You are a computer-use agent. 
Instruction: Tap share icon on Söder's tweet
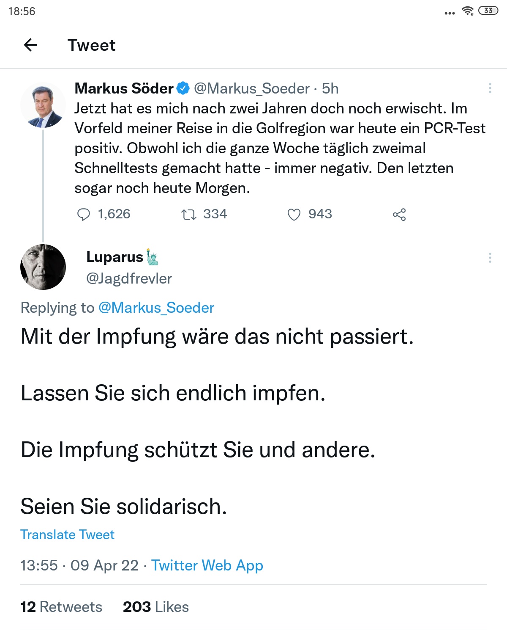[x=399, y=215]
